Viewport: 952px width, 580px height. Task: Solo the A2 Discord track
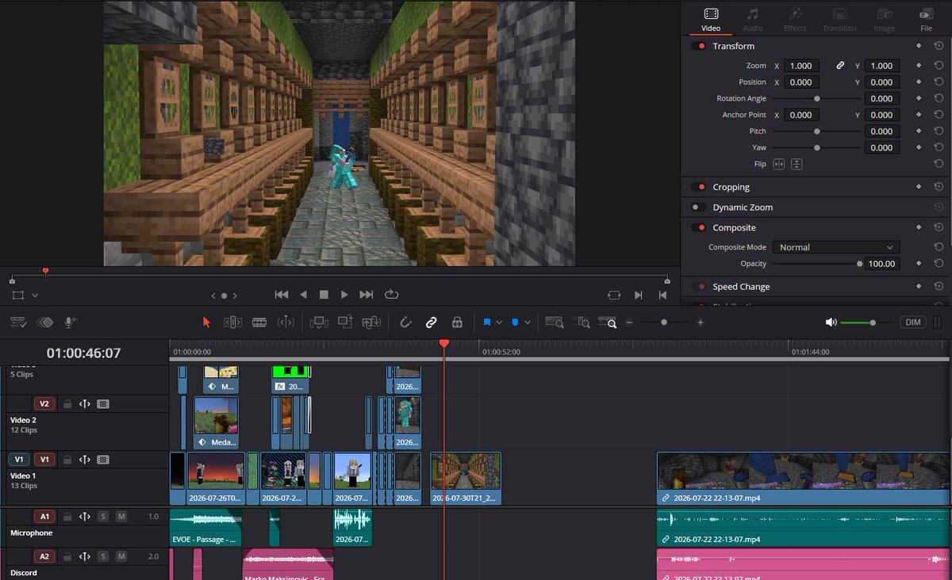click(102, 557)
